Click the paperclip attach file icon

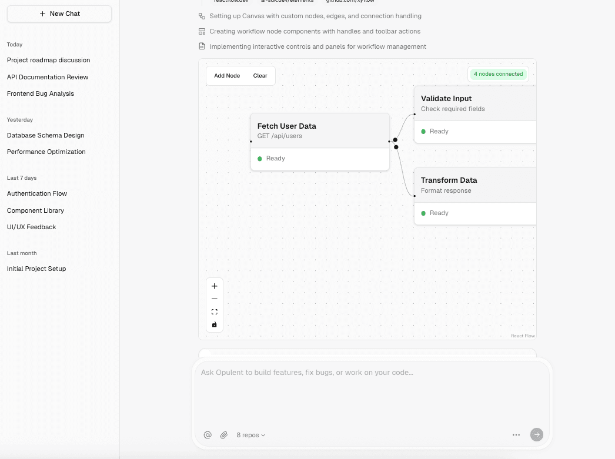pyautogui.click(x=224, y=435)
